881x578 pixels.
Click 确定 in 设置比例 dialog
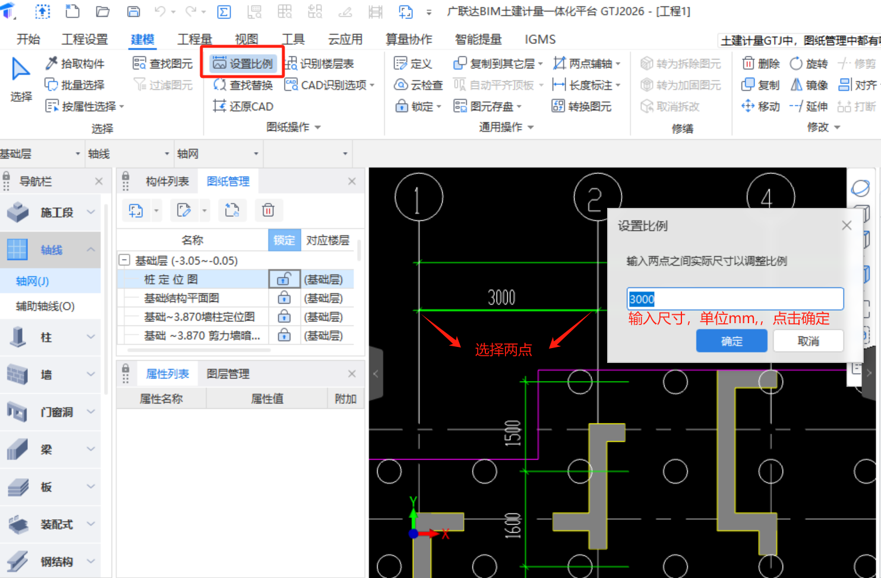[x=731, y=341]
